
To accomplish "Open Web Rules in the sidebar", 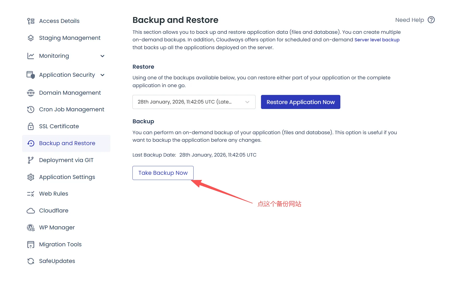I will coord(54,194).
